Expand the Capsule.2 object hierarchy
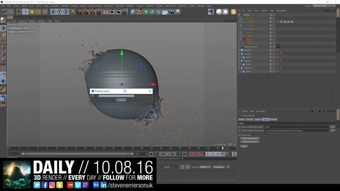 click(x=240, y=68)
